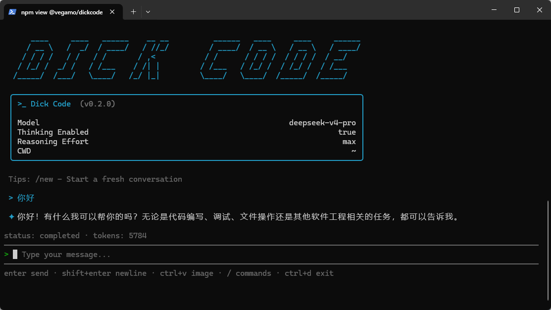The height and width of the screenshot is (310, 551).
Task: Click the 'tokens: 5784' text
Action: [x=120, y=236]
